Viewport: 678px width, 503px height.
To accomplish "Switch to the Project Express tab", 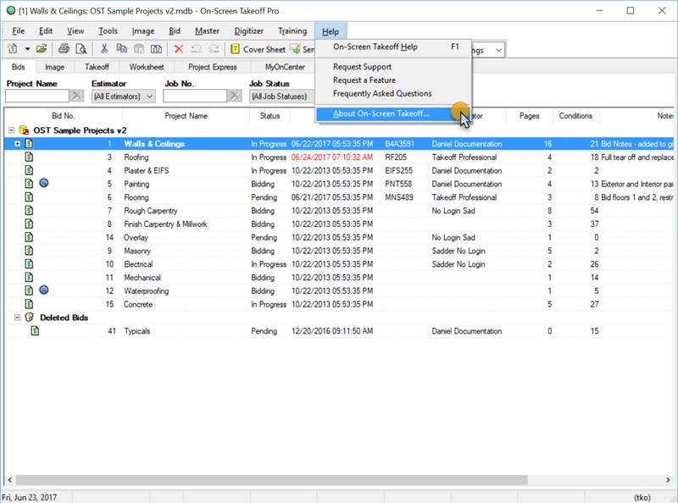I will pos(213,67).
